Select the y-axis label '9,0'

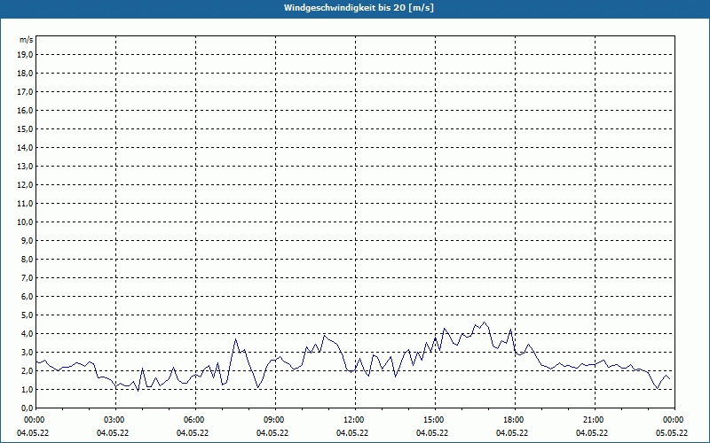tap(28, 240)
